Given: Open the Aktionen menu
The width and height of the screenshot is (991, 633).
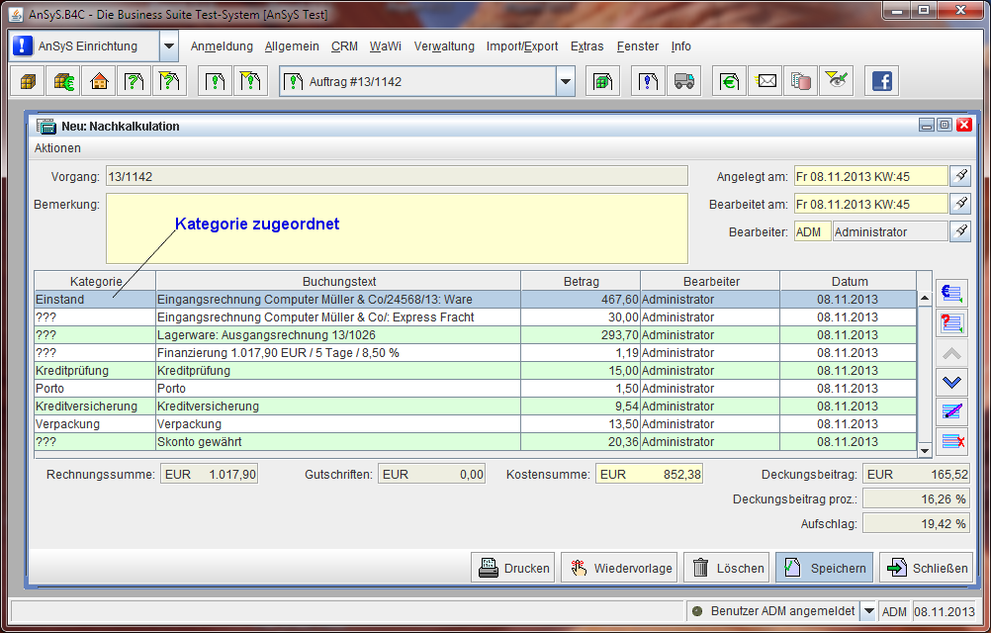Looking at the screenshot, I should [x=58, y=148].
